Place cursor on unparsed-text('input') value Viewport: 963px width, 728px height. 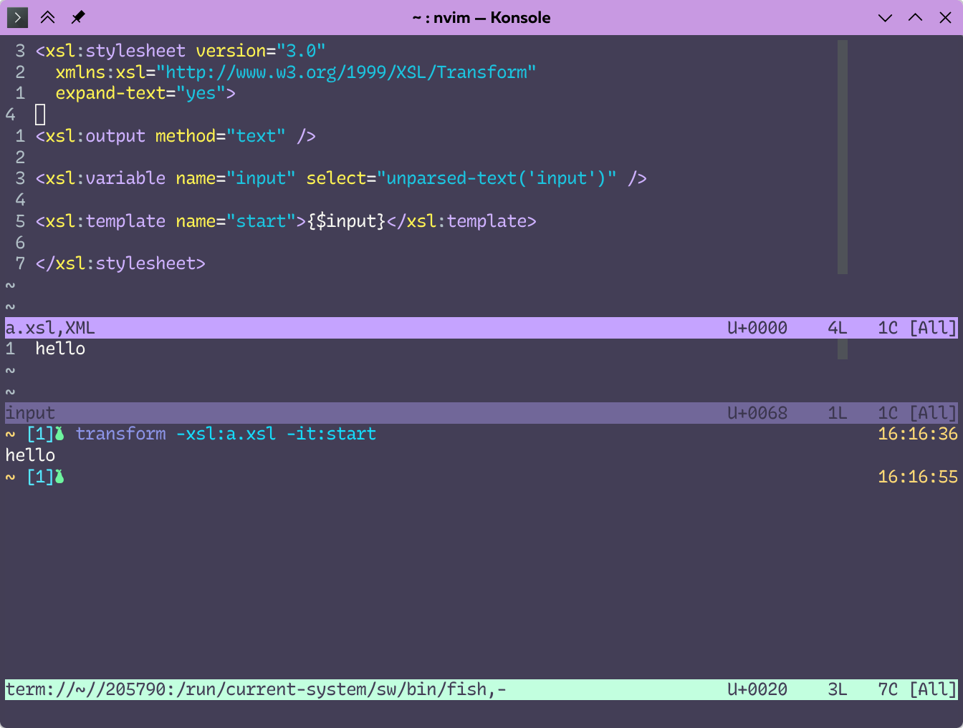tap(496, 178)
